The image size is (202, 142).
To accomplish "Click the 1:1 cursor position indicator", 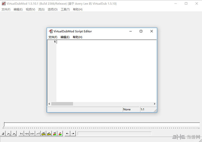I will click(147, 109).
